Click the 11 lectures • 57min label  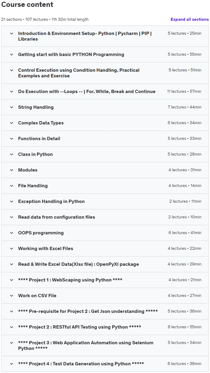coord(184,91)
